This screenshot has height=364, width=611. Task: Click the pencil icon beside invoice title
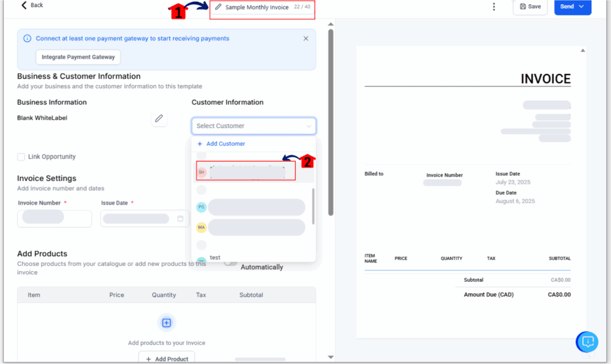coord(218,7)
